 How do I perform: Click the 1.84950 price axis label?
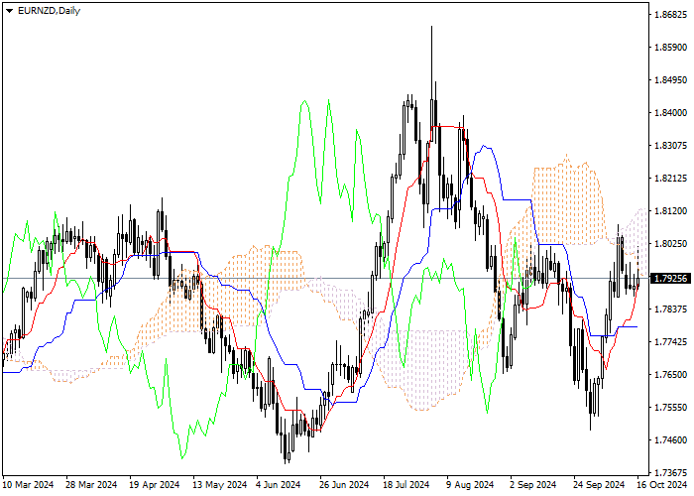click(x=670, y=80)
